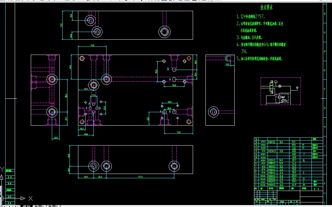
Task: Pick the 85.4 vertical dimension
Action: coord(66,96)
